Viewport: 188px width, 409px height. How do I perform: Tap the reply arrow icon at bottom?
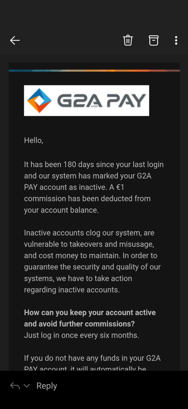point(15,386)
